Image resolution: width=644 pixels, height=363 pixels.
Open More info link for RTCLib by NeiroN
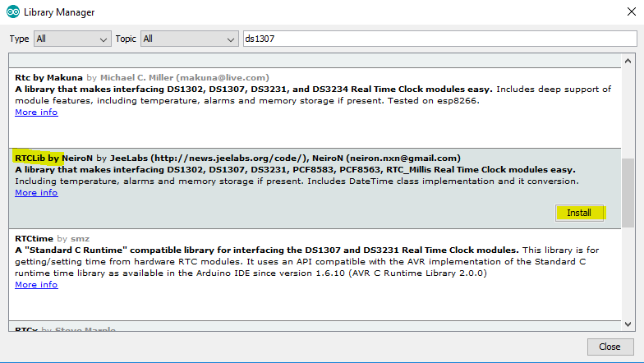(x=36, y=192)
